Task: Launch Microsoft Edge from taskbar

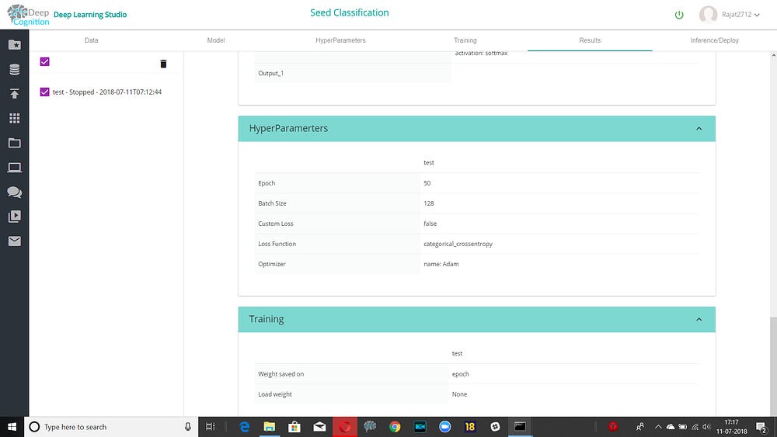Action: point(244,427)
